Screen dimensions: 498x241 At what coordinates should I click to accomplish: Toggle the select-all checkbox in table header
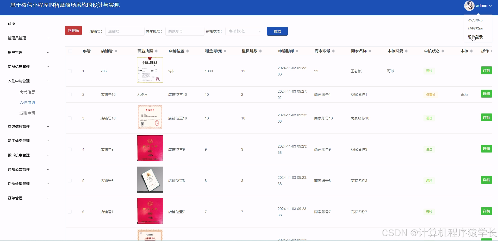(70, 51)
